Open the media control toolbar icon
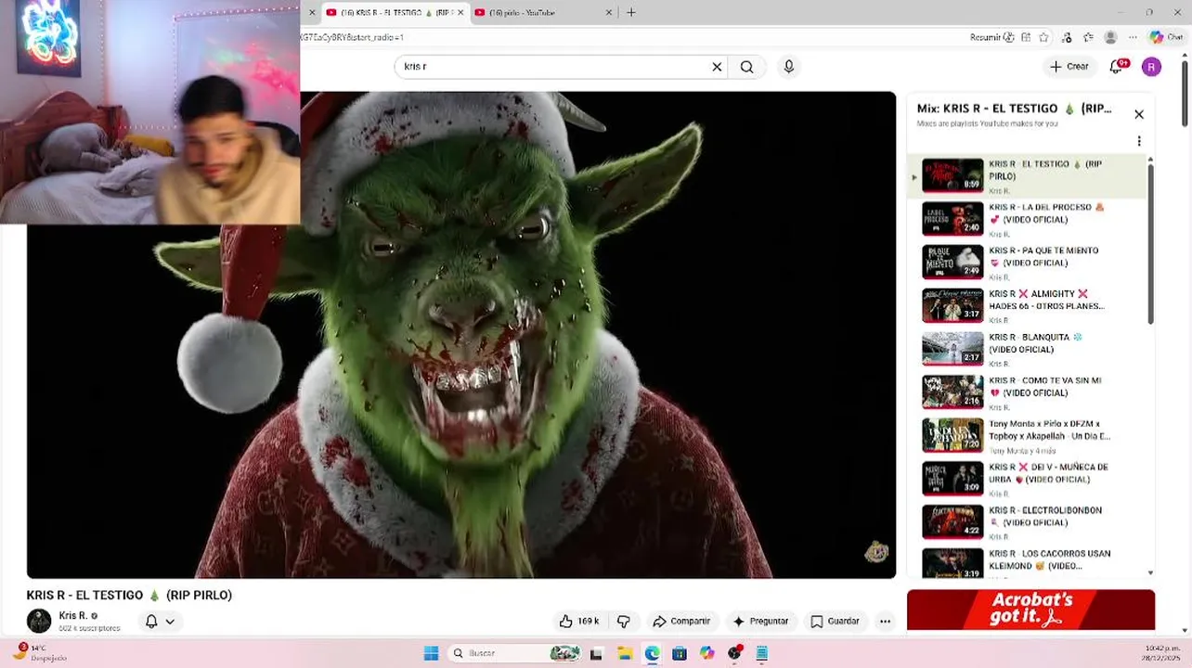The image size is (1192, 668). (x=1067, y=37)
